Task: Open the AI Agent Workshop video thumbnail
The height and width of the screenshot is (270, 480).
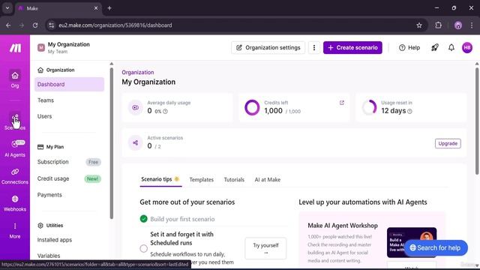Action: [412, 242]
